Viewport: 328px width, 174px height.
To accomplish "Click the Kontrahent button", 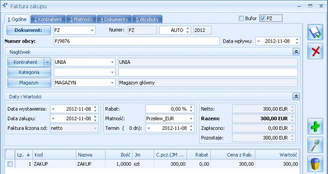I will coord(25,62).
